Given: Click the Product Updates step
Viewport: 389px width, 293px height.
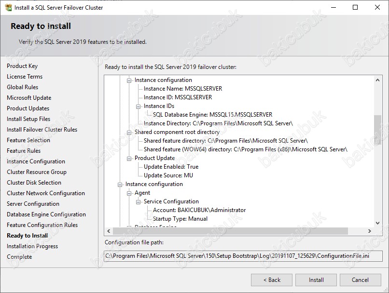Looking at the screenshot, I should (28, 108).
